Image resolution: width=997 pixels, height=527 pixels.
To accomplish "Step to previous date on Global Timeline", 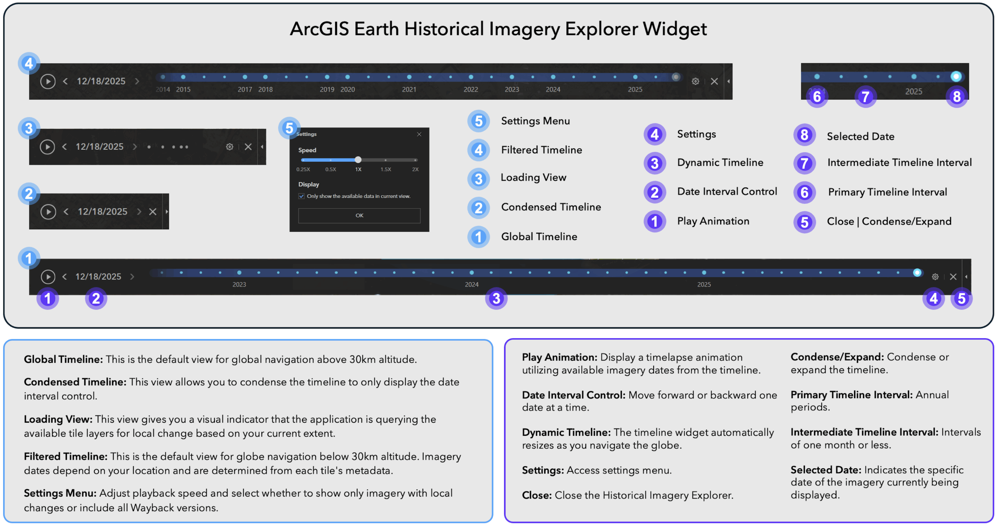I will 65,276.
